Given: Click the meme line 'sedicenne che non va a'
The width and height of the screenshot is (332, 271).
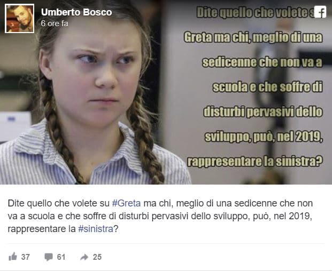Looking at the screenshot, I should tap(262, 62).
